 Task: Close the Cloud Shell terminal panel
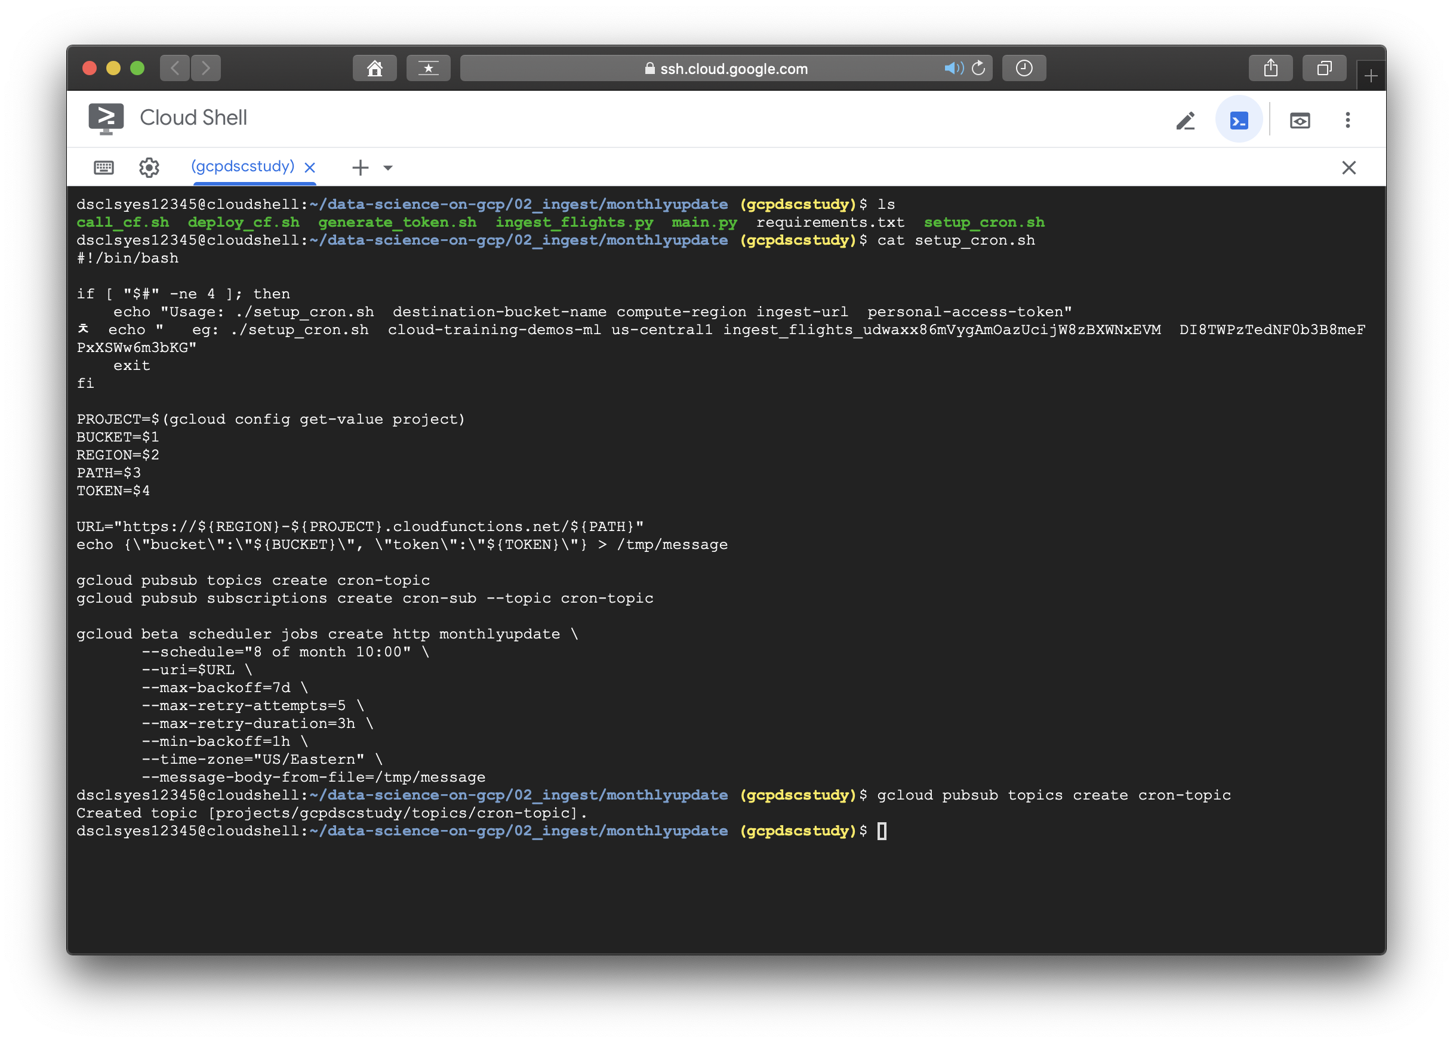tap(1349, 168)
